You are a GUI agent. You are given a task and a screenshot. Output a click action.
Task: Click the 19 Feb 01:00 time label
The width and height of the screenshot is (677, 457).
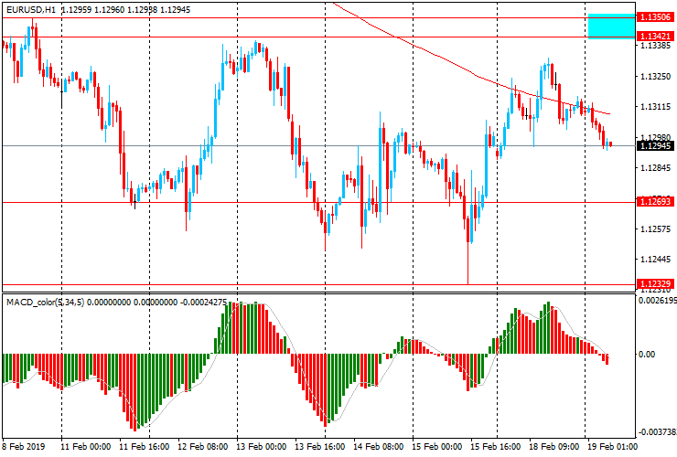click(612, 446)
